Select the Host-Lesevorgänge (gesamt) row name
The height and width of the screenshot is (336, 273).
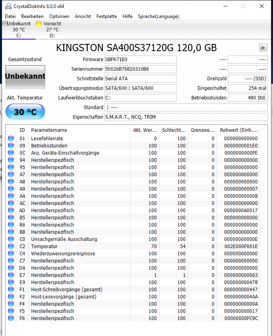(64, 296)
